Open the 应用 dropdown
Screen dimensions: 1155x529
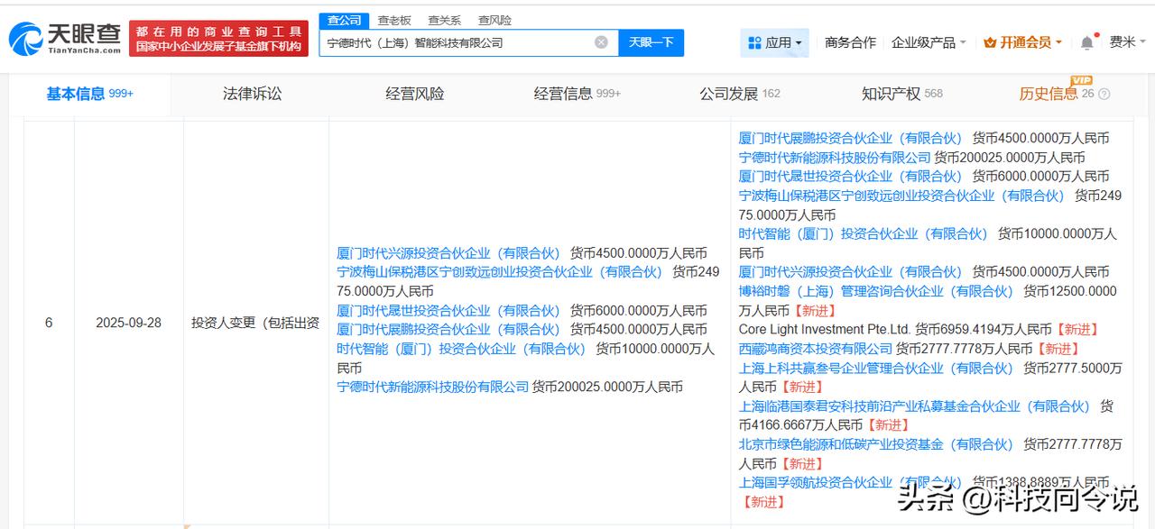(x=775, y=42)
